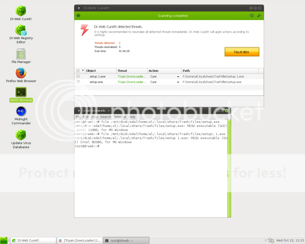Screen dimensions: 305x244
Task: Open header dropdown arrow next to select-all
Action: (x=83, y=70)
